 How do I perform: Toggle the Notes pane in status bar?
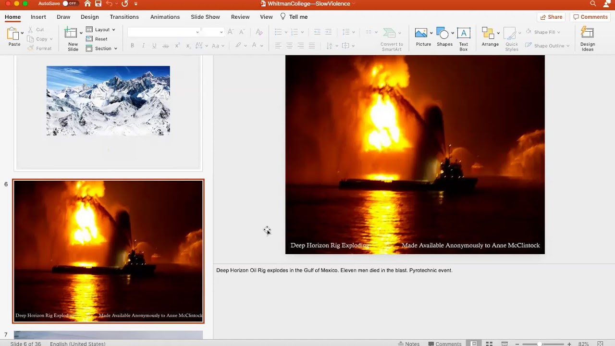[409, 344]
